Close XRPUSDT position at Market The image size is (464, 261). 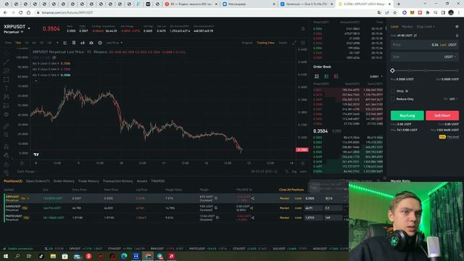pos(284,198)
